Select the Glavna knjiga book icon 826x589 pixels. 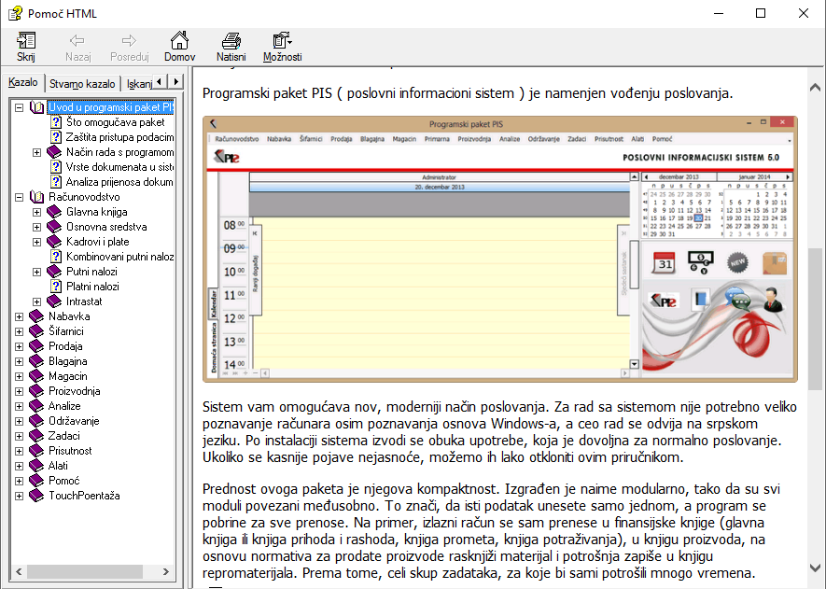(54, 212)
